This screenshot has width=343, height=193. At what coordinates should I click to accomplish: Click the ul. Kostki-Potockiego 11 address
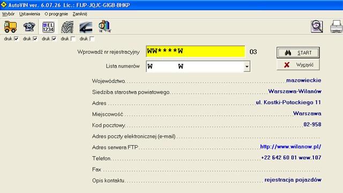pos(288,102)
